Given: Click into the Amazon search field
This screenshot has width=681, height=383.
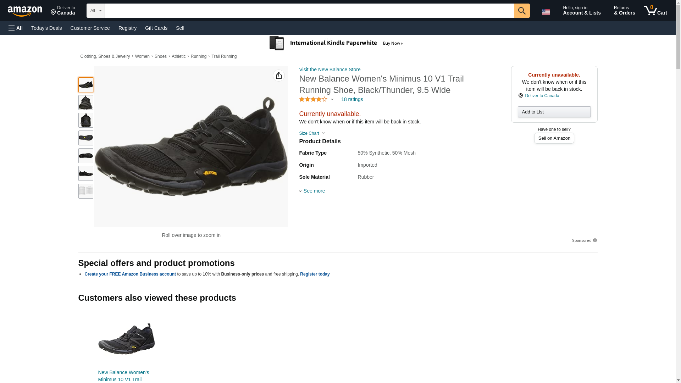Looking at the screenshot, I should [309, 11].
